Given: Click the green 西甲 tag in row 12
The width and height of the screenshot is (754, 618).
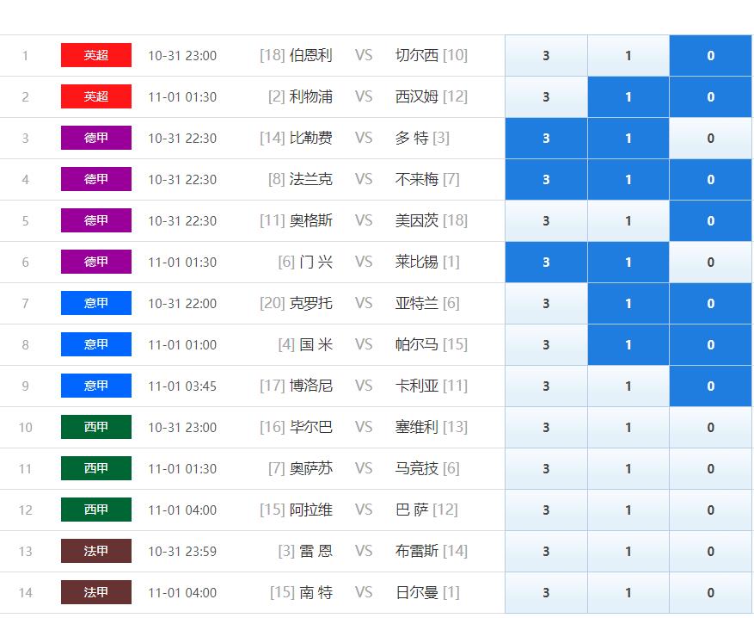Looking at the screenshot, I should pos(96,510).
